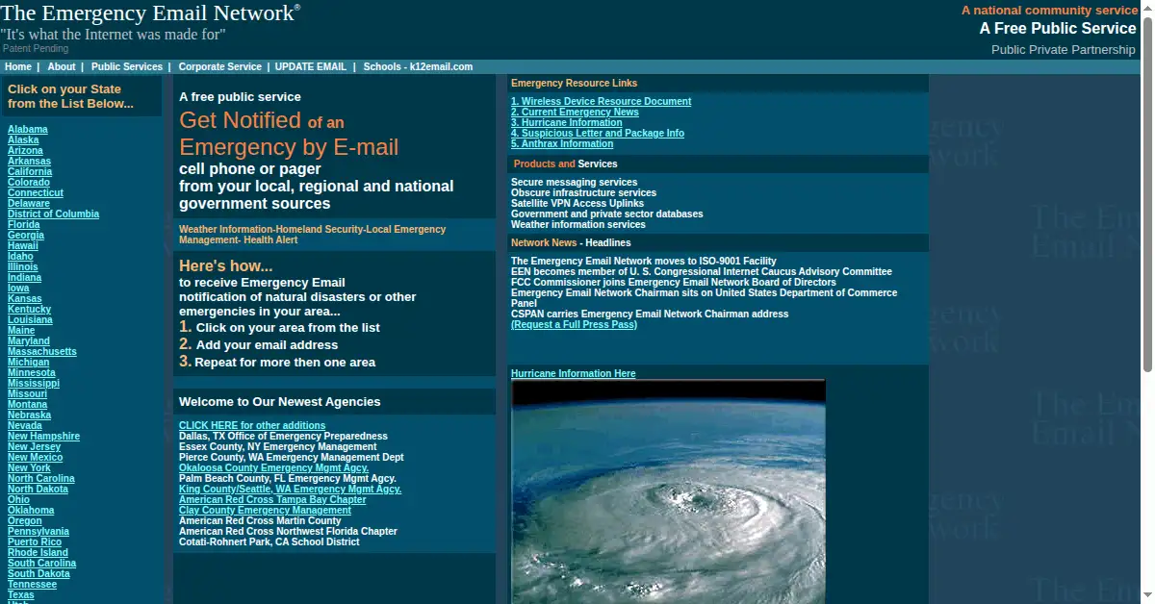Image resolution: width=1155 pixels, height=604 pixels.
Task: Click resource link 3, Hurricane Information
Action: pos(567,122)
